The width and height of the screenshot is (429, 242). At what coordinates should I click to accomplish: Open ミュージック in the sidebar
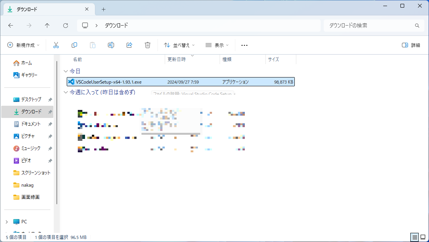[x=27, y=148]
